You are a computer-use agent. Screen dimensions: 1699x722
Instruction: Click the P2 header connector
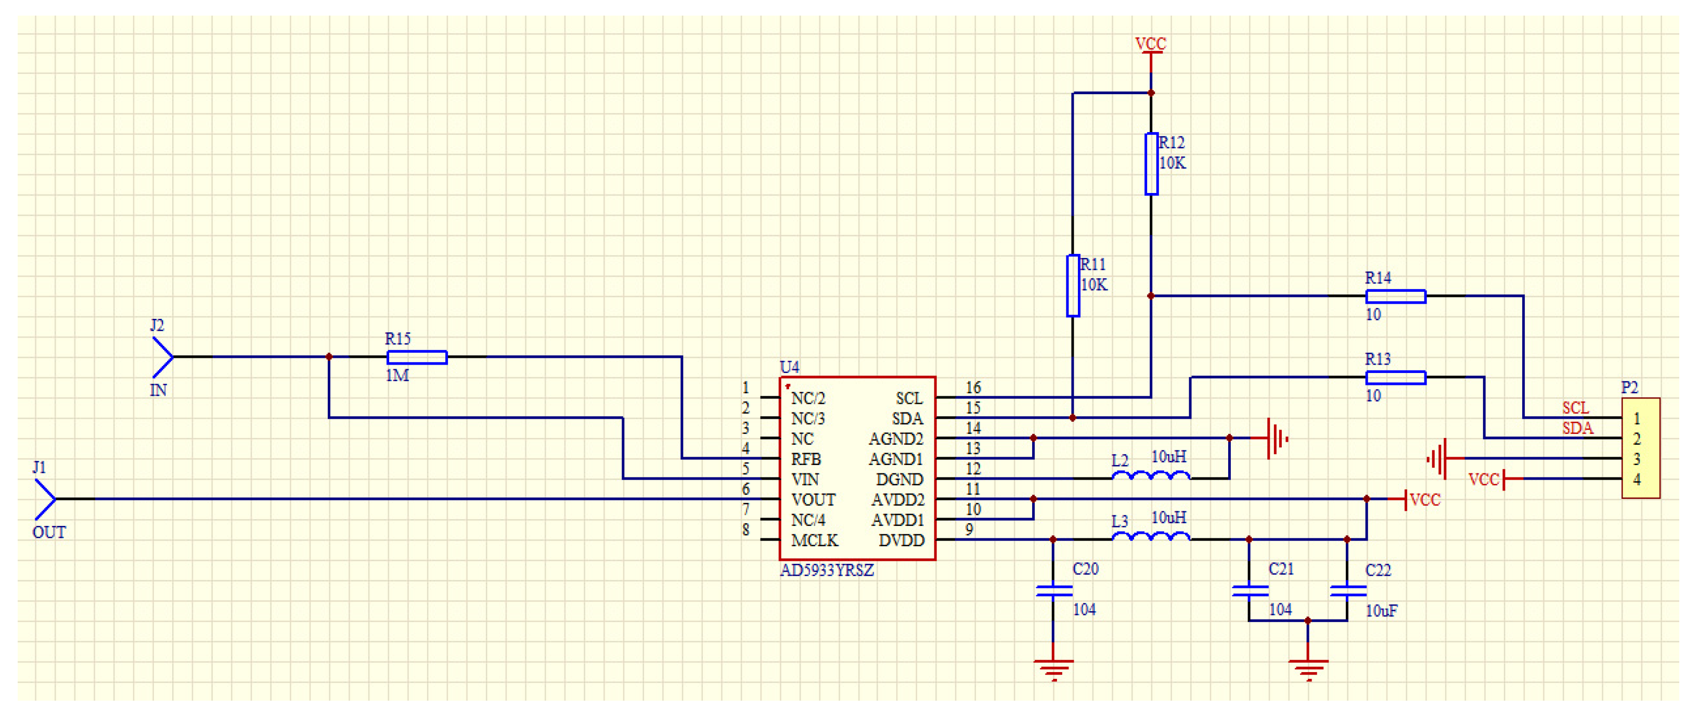pyautogui.click(x=1640, y=448)
